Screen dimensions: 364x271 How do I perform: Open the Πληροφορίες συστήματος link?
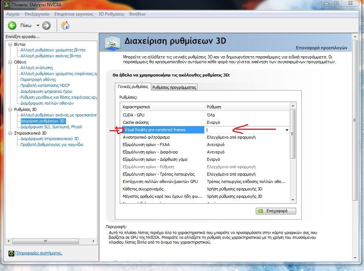(39, 253)
